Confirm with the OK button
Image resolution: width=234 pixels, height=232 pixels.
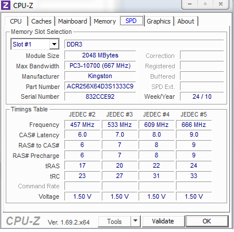[x=207, y=221]
